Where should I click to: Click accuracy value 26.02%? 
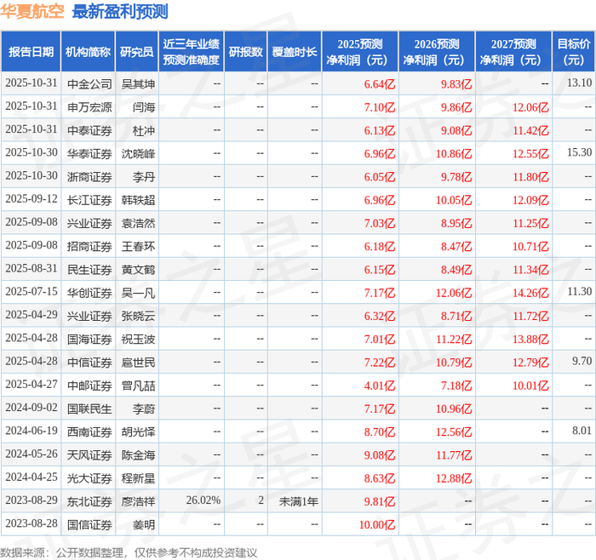click(203, 500)
